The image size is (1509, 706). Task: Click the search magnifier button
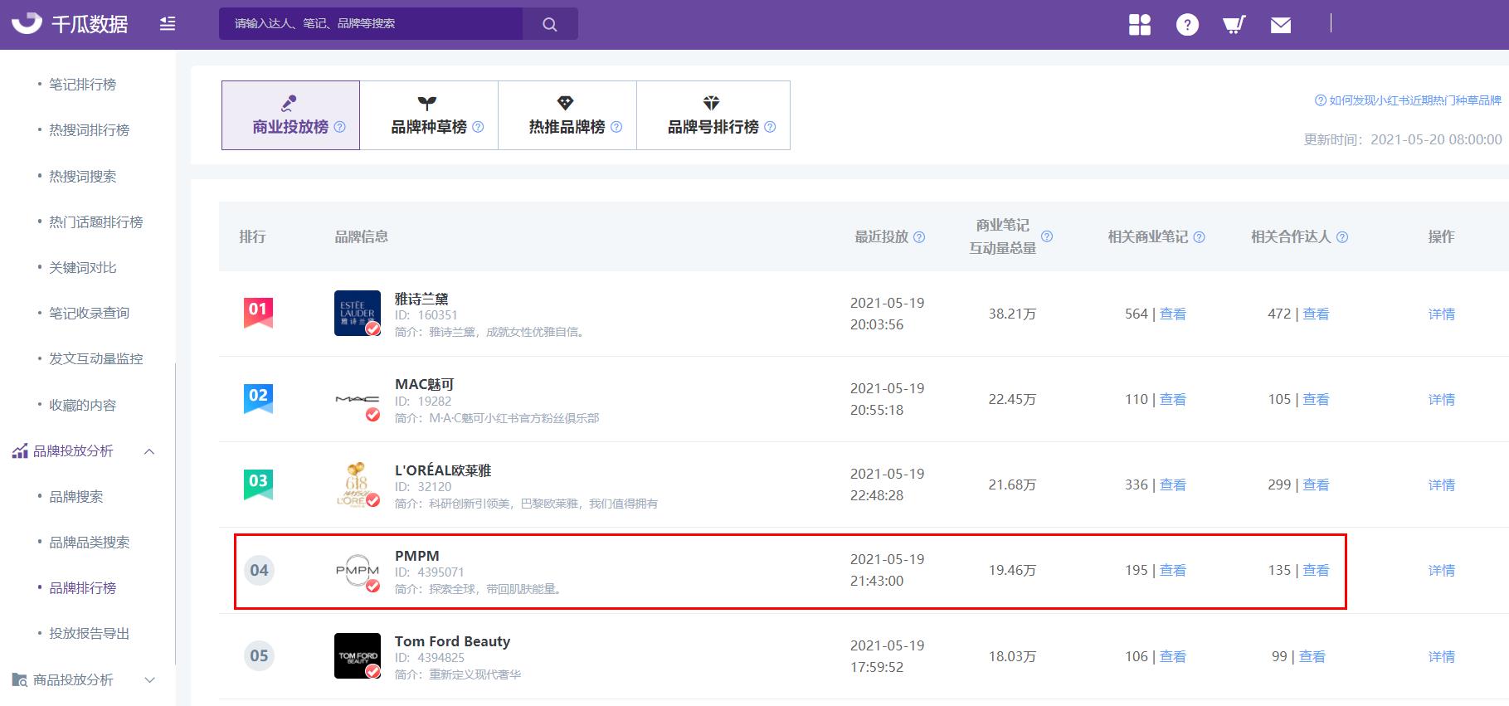coord(550,24)
